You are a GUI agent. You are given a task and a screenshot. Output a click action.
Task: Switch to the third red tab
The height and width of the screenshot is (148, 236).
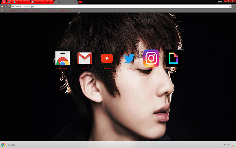point(42,2)
